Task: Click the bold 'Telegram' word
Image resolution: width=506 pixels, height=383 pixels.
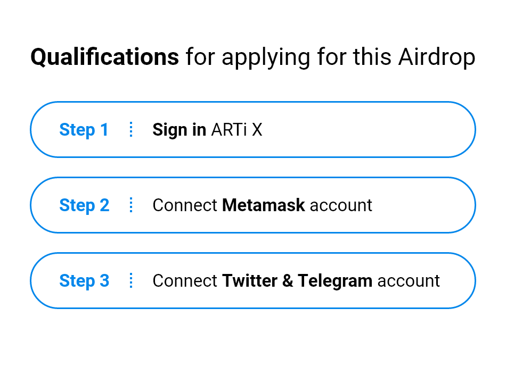Action: 335,281
